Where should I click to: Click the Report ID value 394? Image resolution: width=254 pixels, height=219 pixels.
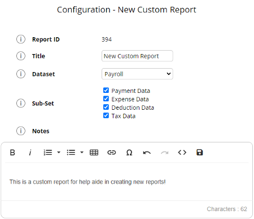(x=107, y=39)
